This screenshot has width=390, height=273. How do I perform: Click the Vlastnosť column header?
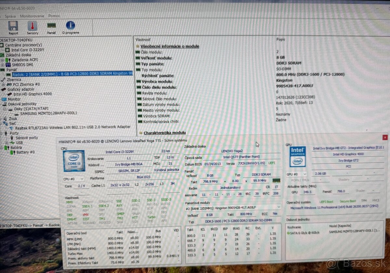click(143, 39)
